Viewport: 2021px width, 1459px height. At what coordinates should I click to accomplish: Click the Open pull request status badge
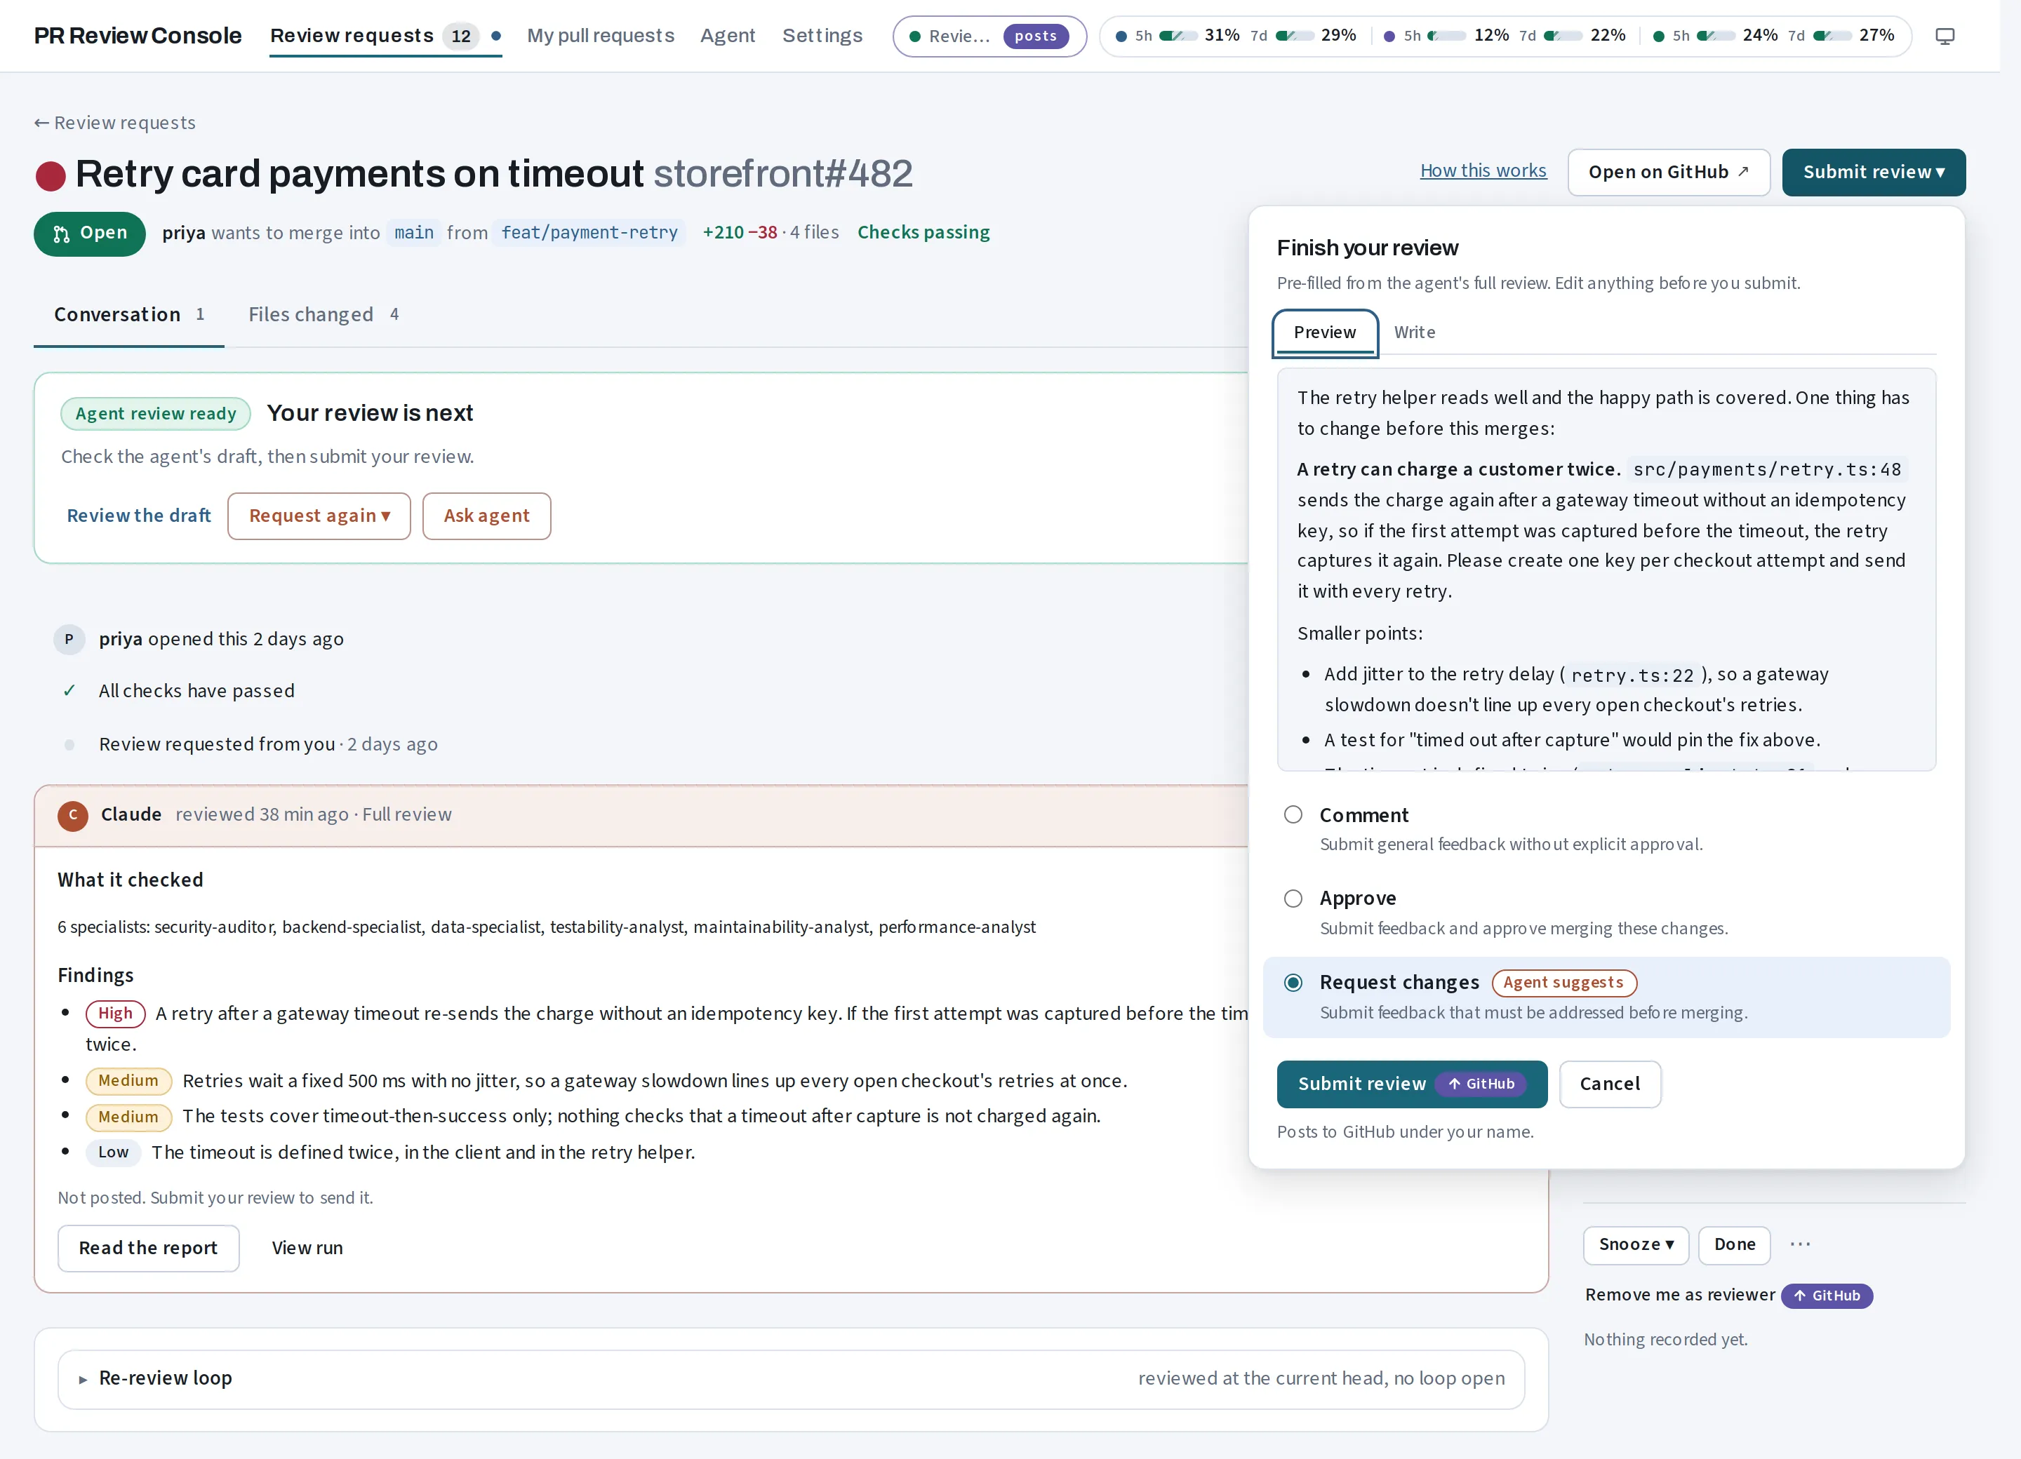89,234
